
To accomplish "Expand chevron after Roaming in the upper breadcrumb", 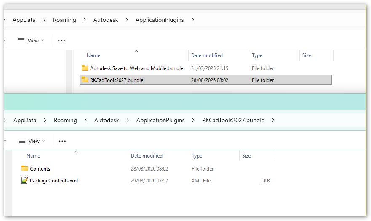I will (x=85, y=20).
